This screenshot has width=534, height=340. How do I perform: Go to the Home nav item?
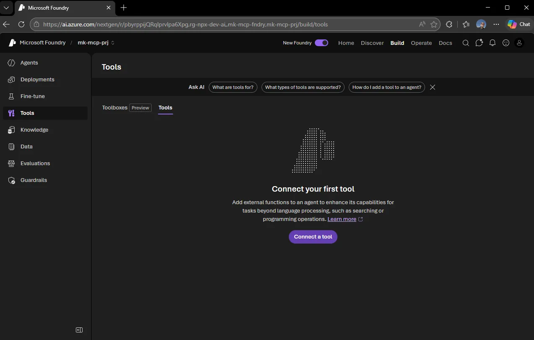click(x=346, y=43)
